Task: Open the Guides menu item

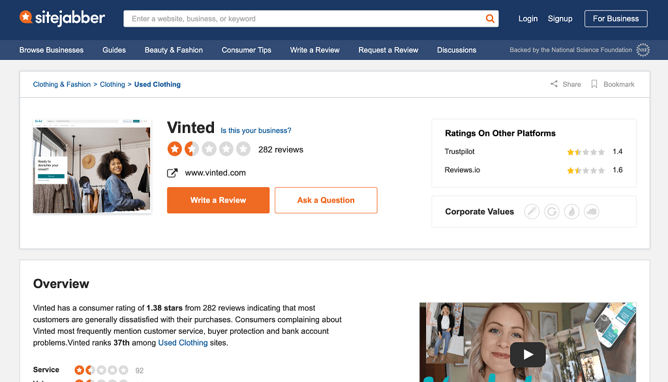Action: coord(114,50)
